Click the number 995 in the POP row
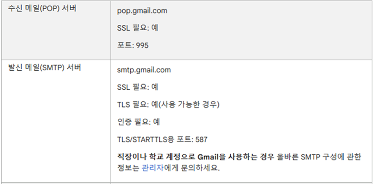374x185 pixels. pos(142,45)
